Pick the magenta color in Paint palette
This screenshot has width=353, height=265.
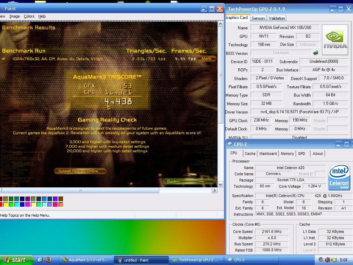pyautogui.click(x=28, y=205)
